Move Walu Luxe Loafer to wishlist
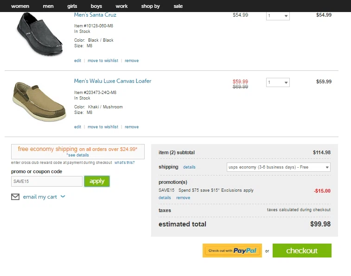This screenshot has width=351, height=276. pos(103,127)
